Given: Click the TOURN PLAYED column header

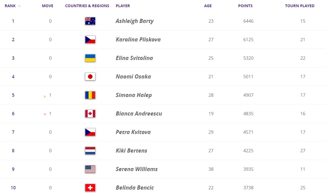Looking at the screenshot, I should [x=300, y=6].
